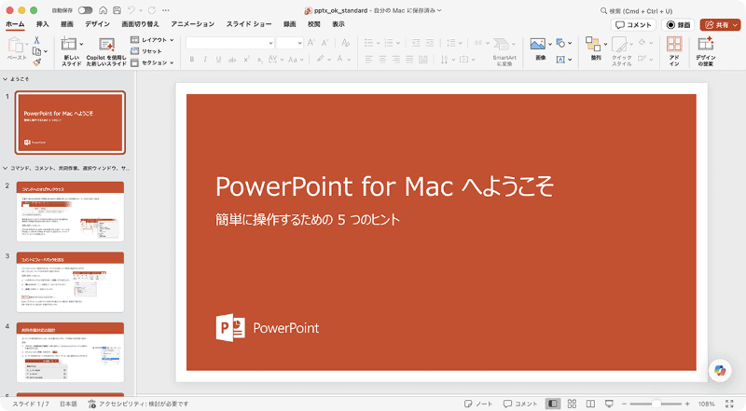The height and width of the screenshot is (411, 746).
Task: Click the 日本語 language indicator
Action: 68,404
